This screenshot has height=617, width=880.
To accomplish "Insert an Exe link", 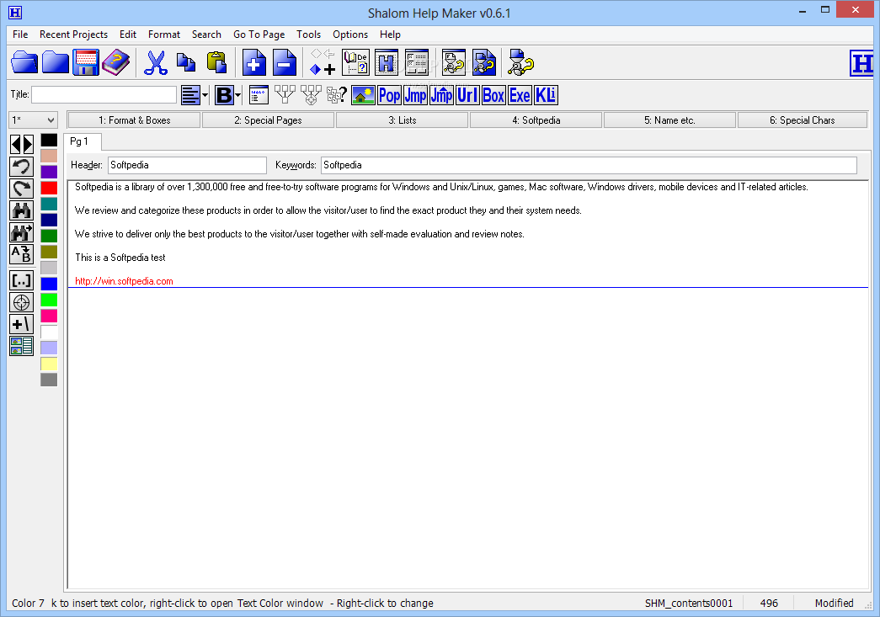I will pos(520,95).
